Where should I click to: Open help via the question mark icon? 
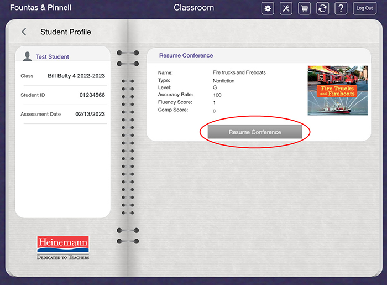click(x=341, y=8)
